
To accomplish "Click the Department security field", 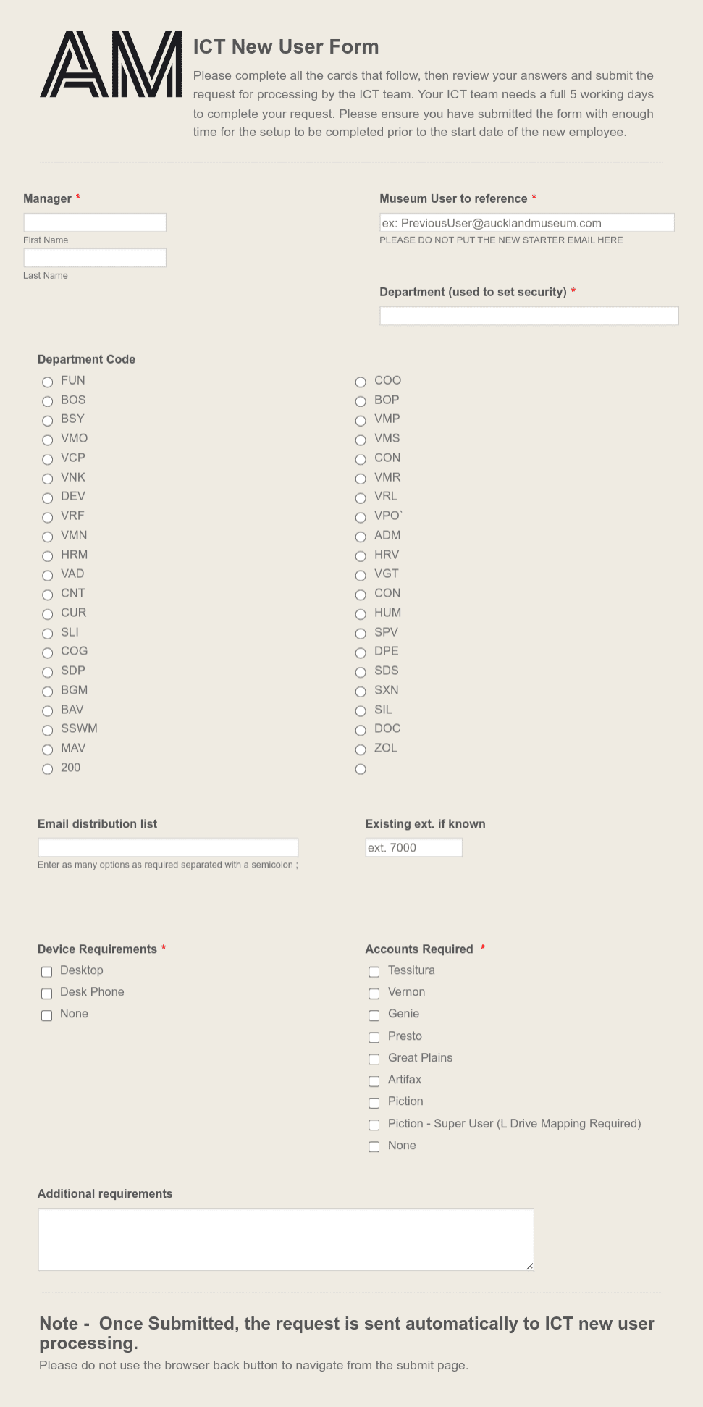I will (x=529, y=316).
